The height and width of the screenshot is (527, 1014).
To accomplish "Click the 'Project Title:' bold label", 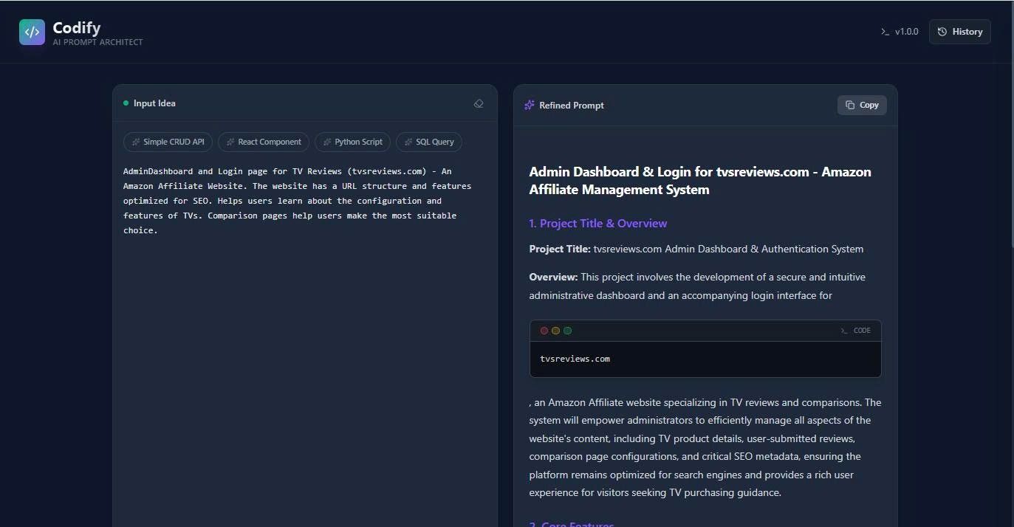I will click(x=560, y=249).
